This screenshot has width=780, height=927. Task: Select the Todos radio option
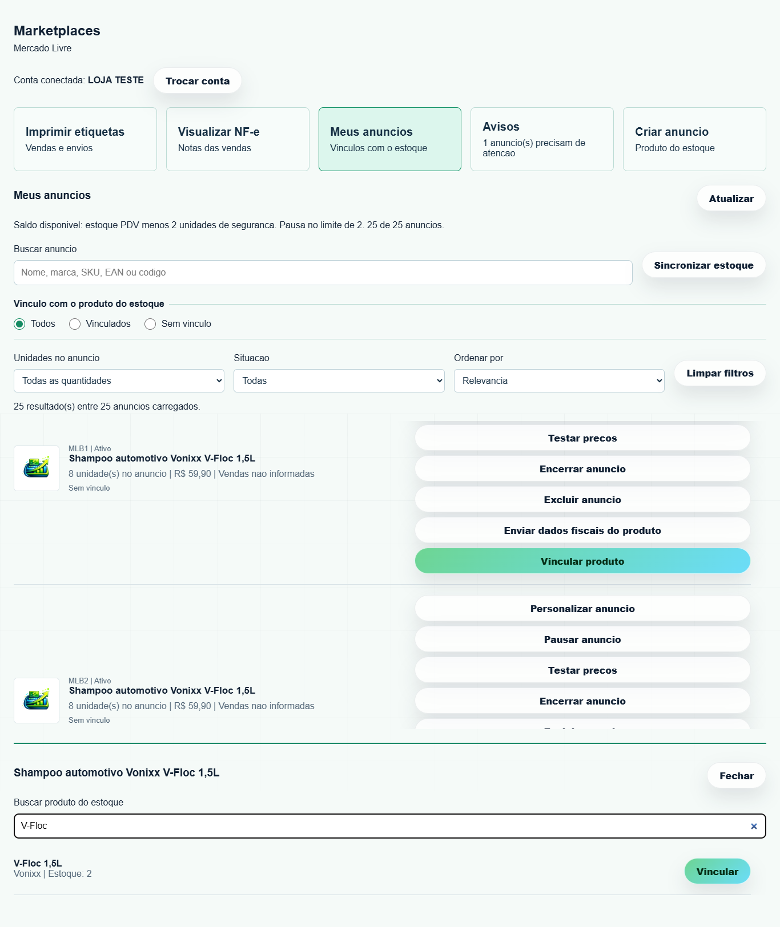click(20, 324)
